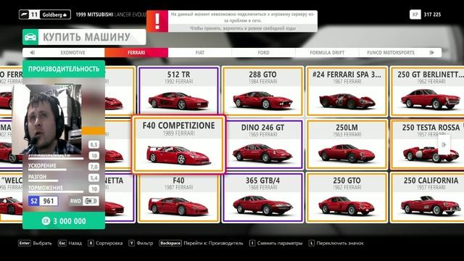Click the Производительность panel header
The width and height of the screenshot is (464, 261).
pos(64,69)
